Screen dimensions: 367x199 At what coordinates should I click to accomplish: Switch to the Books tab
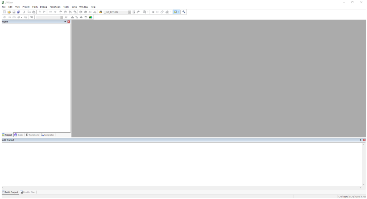[19, 135]
